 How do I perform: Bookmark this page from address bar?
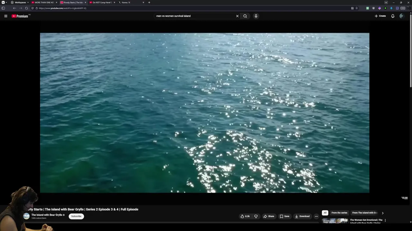point(357,8)
